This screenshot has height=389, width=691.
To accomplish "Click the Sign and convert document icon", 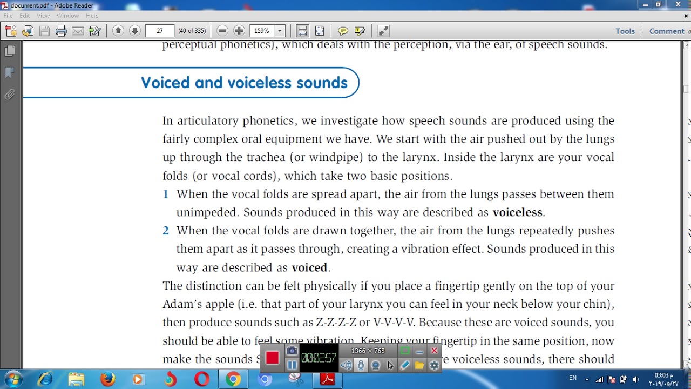I will point(94,31).
